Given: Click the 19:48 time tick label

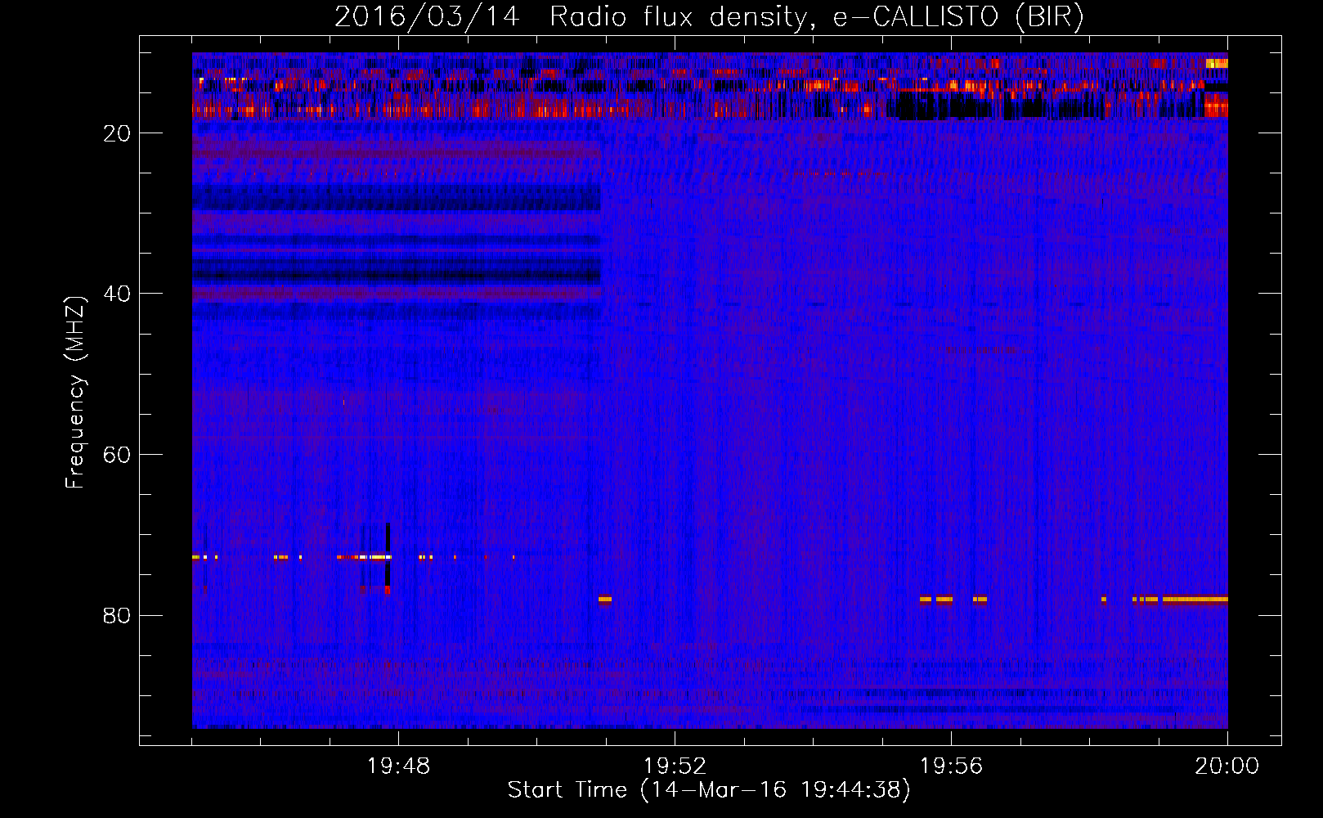Looking at the screenshot, I should pyautogui.click(x=398, y=766).
